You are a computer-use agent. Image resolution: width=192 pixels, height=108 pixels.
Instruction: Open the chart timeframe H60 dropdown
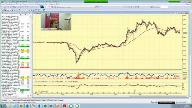(x=9, y=10)
